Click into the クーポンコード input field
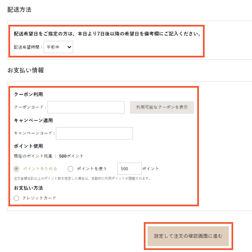The height and width of the screenshot is (252, 252). click(x=86, y=107)
